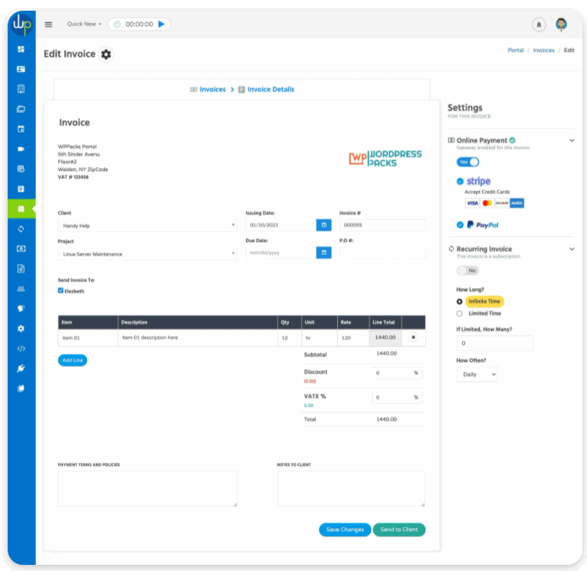587x571 pixels.
Task: Click the Rate cell showing 120
Action: 353,337
